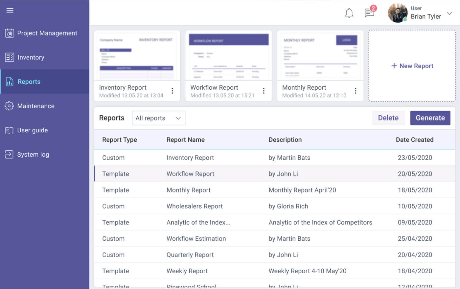Open options for Monthly Report card
Viewport: 460px width, 289px height.
(356, 91)
